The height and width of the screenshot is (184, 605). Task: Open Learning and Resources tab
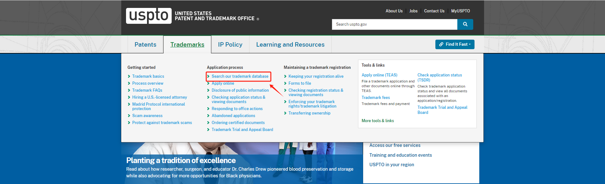(290, 44)
